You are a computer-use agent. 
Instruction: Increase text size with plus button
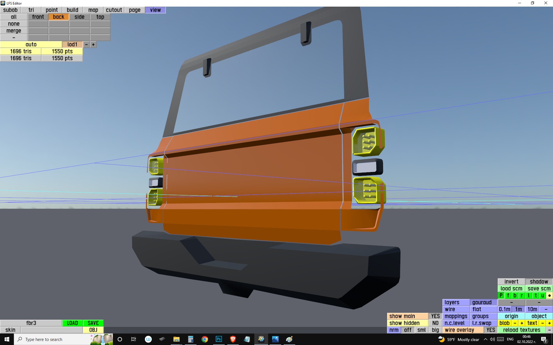[x=549, y=323]
